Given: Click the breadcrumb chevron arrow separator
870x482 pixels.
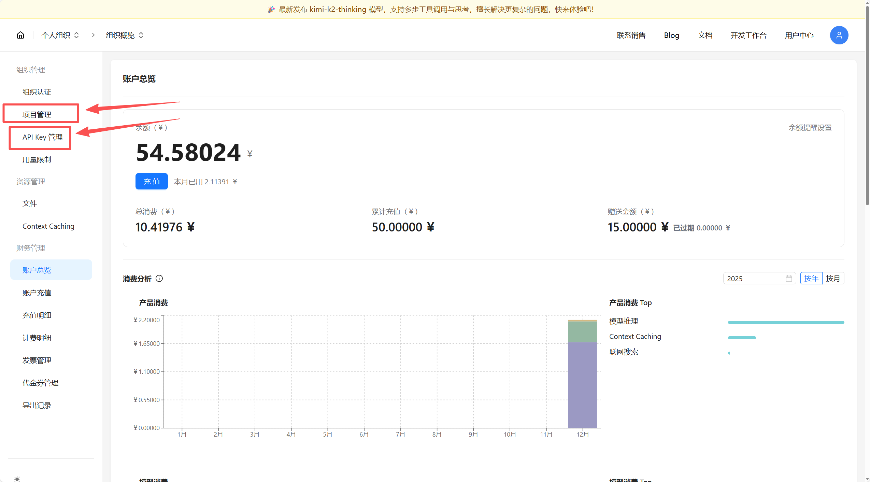Looking at the screenshot, I should 93,35.
